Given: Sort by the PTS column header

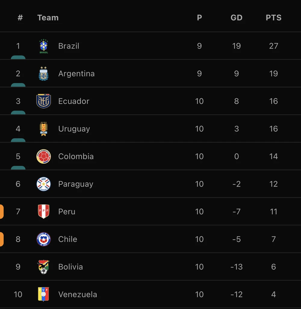Looking at the screenshot, I should click(273, 18).
